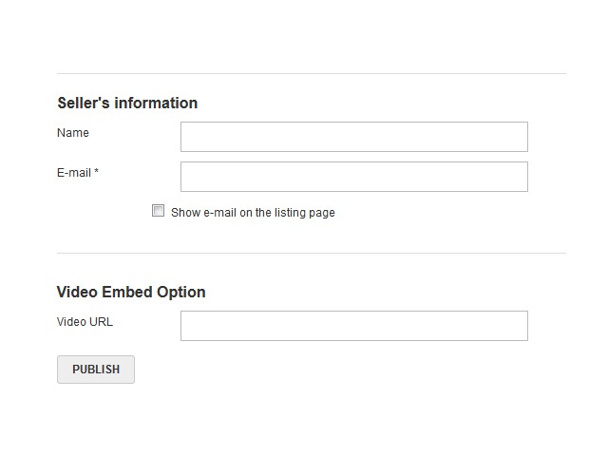Click the divider line above Seller's information

tap(311, 73)
